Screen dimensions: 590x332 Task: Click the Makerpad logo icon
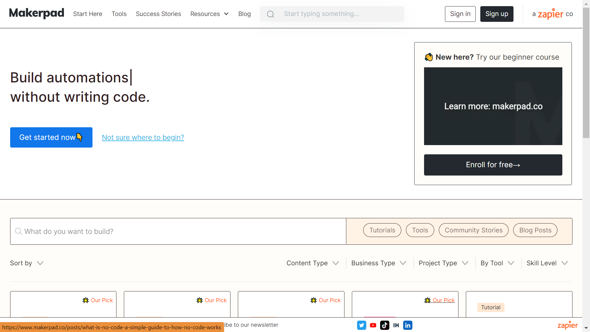coord(37,14)
